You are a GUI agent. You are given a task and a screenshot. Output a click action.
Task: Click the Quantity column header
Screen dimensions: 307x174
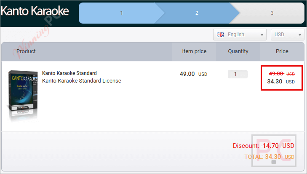(238, 51)
